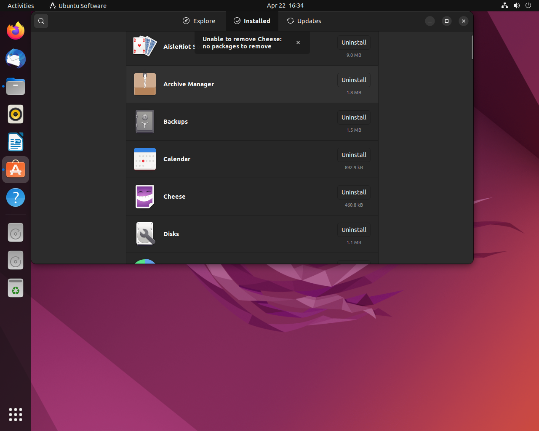The image size is (539, 431).
Task: Open the Trash from the dock
Action: tap(16, 288)
